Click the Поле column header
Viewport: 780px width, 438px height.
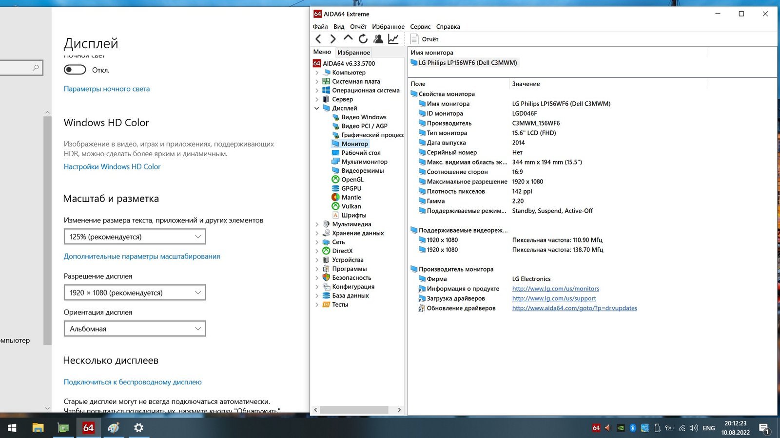coord(458,84)
